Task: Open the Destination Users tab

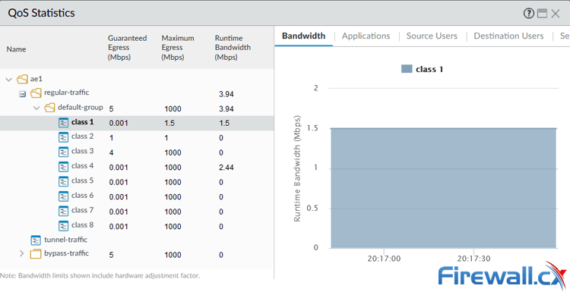Action: 508,36
